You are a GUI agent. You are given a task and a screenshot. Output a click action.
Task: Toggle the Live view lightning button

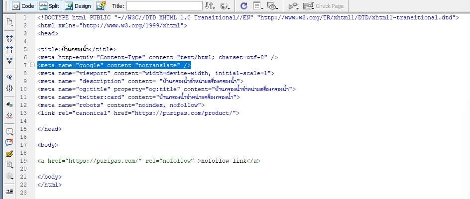point(101,6)
